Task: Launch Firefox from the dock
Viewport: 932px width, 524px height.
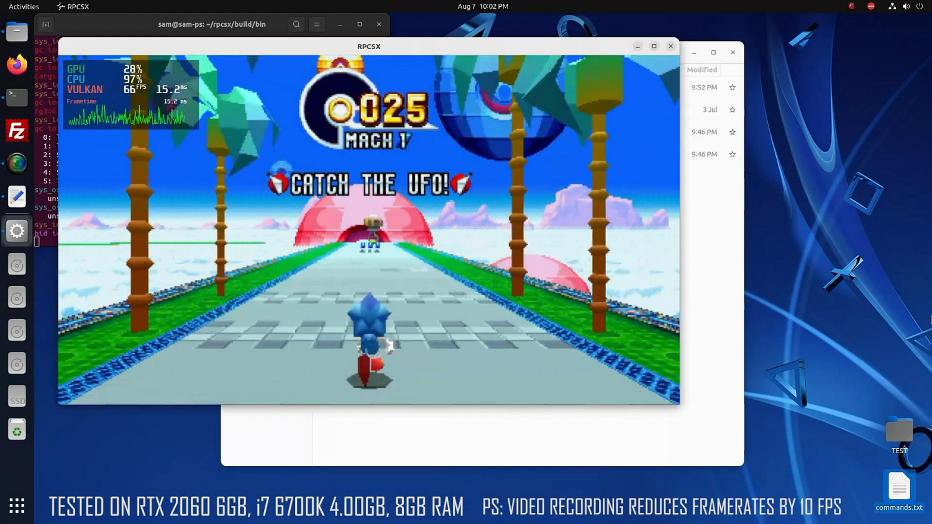Action: click(x=17, y=65)
